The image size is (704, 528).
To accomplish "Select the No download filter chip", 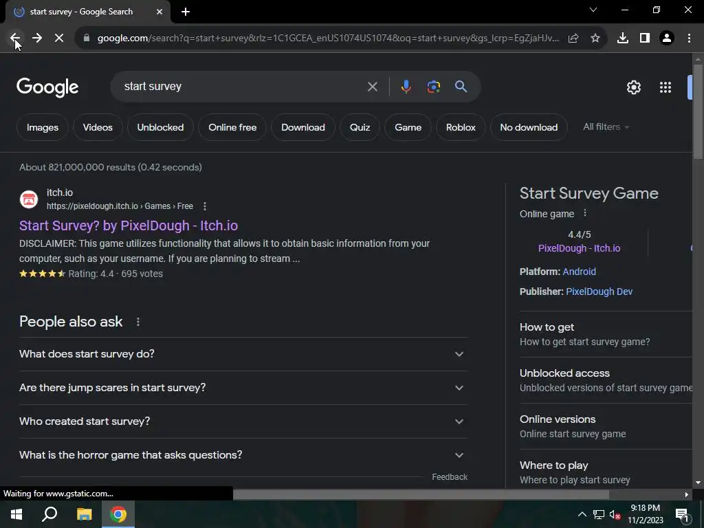I will tap(529, 127).
